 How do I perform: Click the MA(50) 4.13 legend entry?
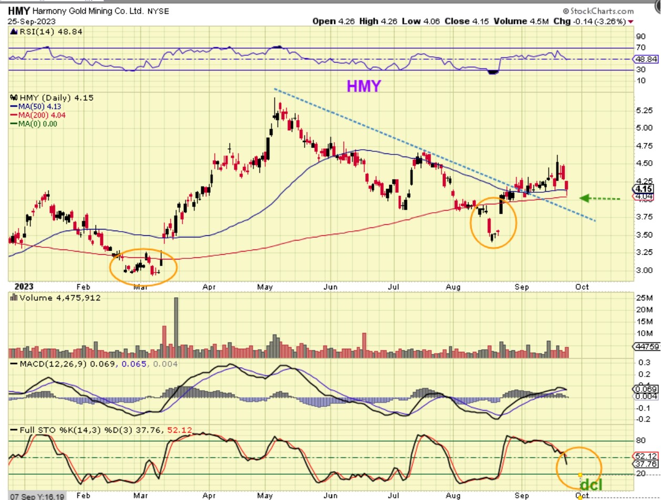[x=35, y=107]
